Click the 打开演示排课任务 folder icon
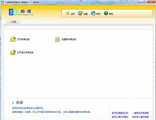This screenshot has width=156, height=120. coord(13,52)
